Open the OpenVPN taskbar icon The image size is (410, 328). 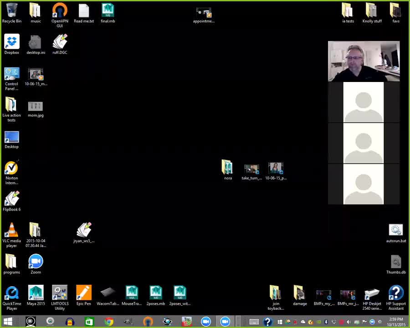coord(148,322)
